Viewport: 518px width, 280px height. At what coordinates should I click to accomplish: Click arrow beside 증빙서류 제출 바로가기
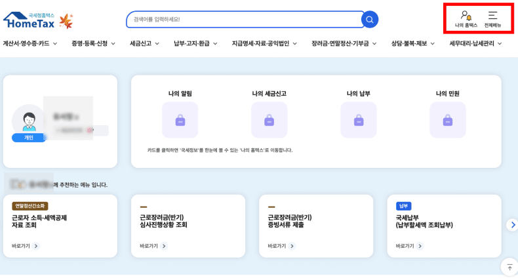point(292,246)
